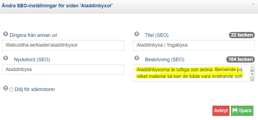The height and width of the screenshot is (120, 258).
Task: Click the 164 tecken counter badge
Action: pos(241,59)
